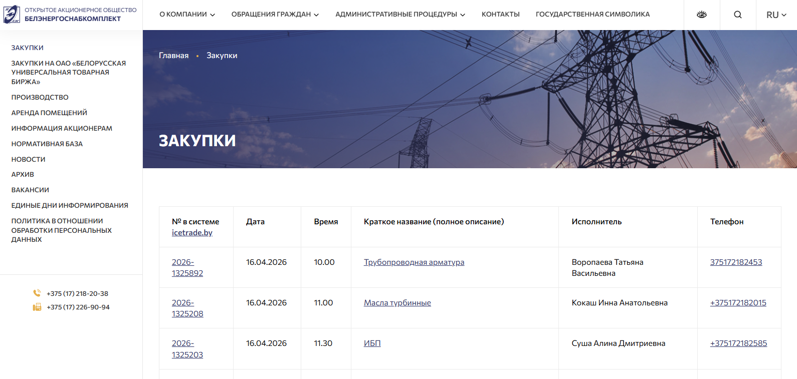Open the icetrade.by link in table header
Viewport: 797px width, 379px height.
192,233
